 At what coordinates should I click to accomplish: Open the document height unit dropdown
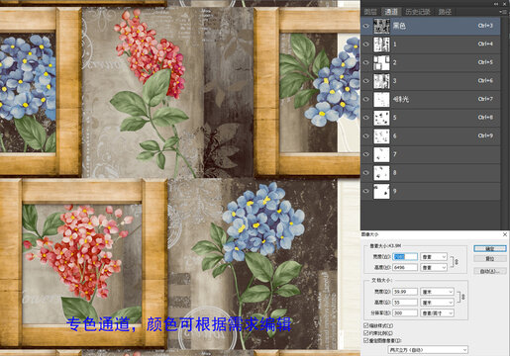point(437,303)
